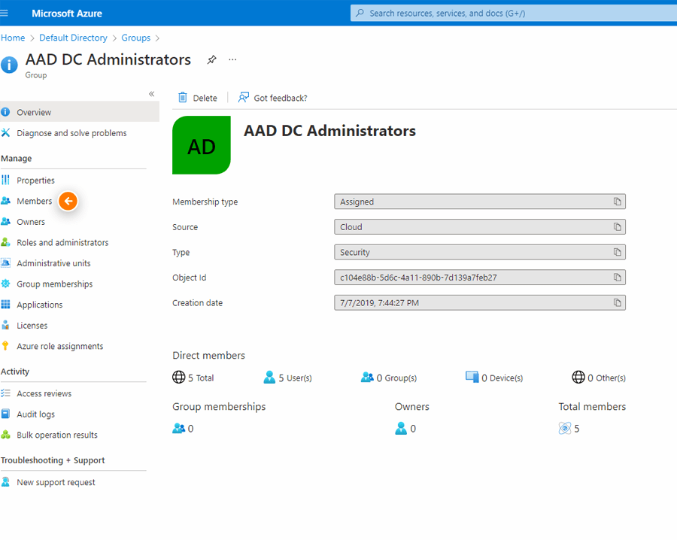
Task: Click the Owners people icon
Action: 5,221
